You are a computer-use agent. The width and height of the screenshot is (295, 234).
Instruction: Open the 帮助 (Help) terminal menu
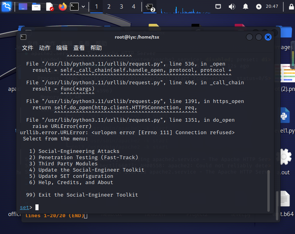tap(96, 48)
